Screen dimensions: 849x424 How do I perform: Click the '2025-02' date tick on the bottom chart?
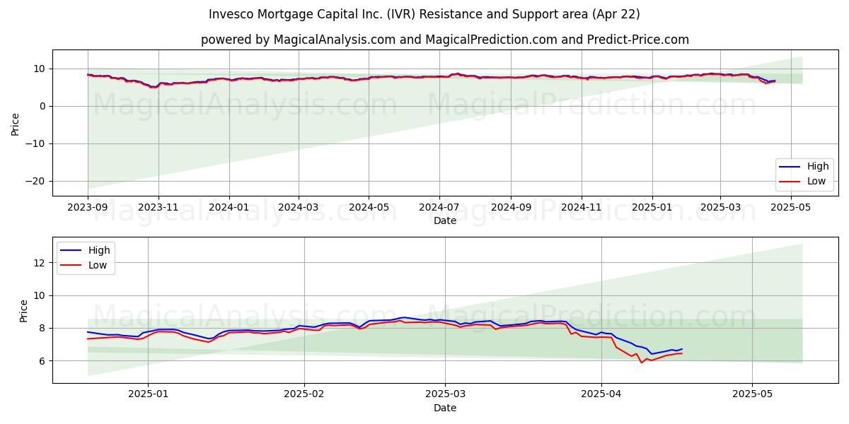click(305, 396)
